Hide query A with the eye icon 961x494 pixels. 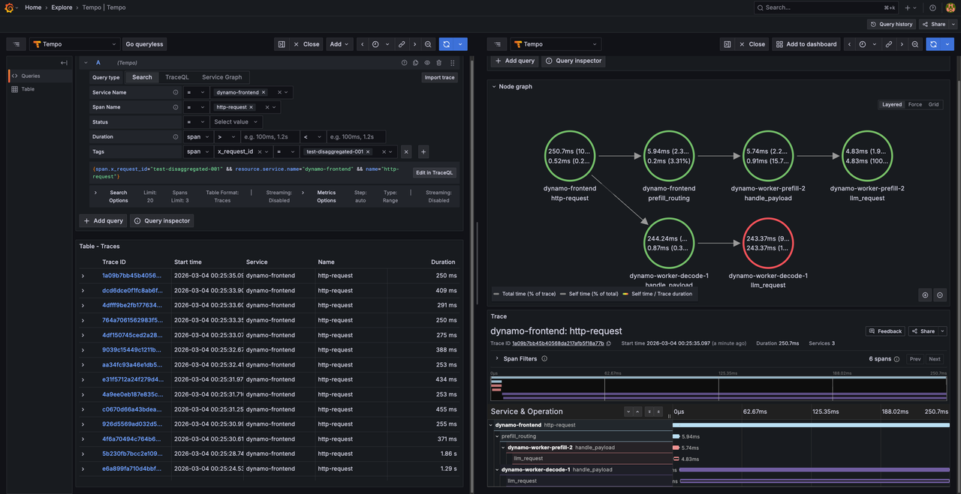[427, 63]
